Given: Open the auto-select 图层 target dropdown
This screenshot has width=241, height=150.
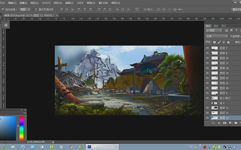Looking at the screenshot, I should pos(25,9).
